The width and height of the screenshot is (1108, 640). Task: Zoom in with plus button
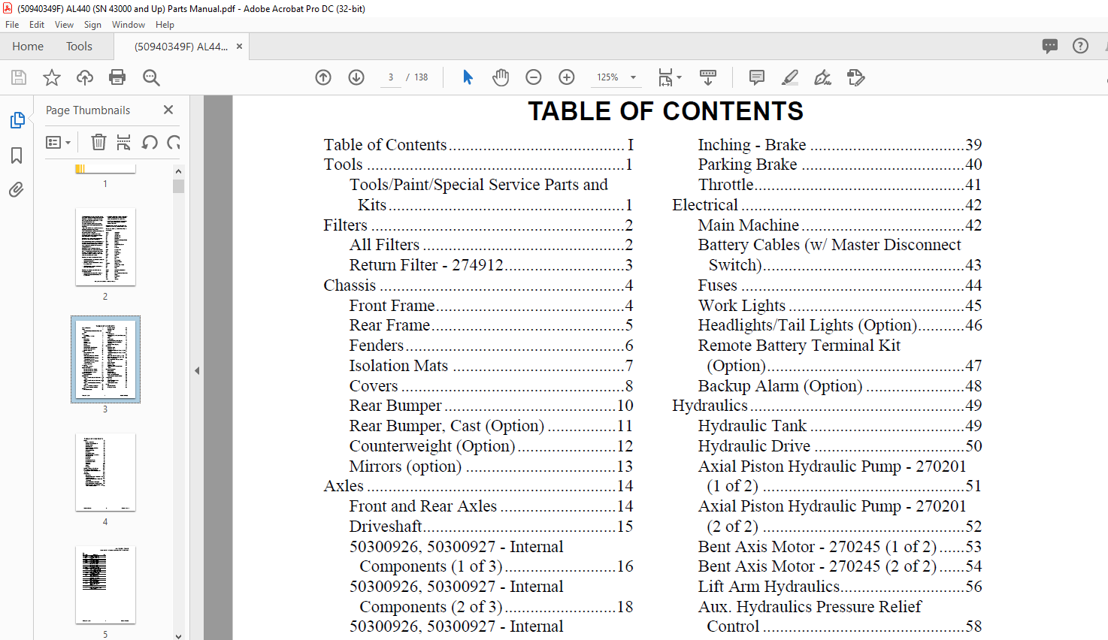click(x=567, y=77)
